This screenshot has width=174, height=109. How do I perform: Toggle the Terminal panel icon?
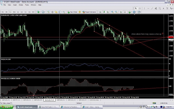(x=60, y=12)
